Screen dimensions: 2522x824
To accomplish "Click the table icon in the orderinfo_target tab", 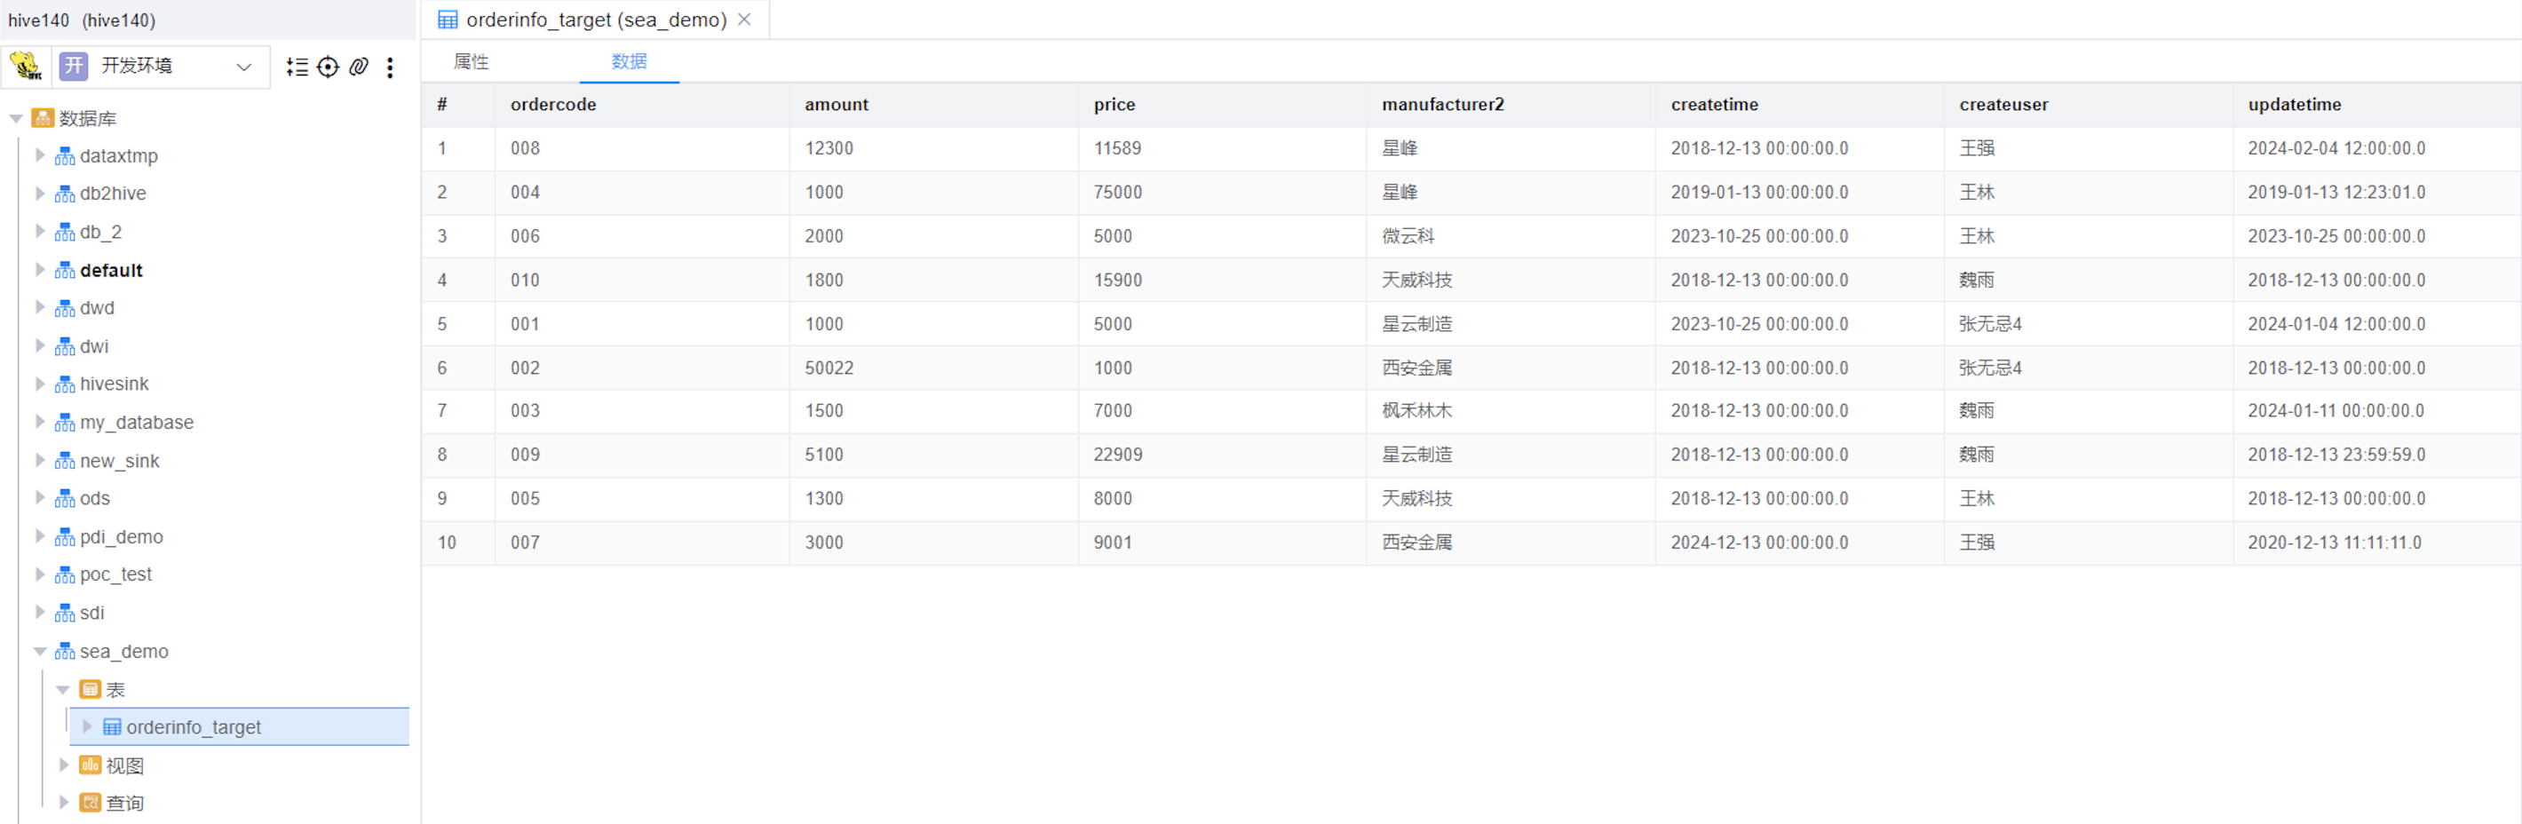I will (x=448, y=20).
